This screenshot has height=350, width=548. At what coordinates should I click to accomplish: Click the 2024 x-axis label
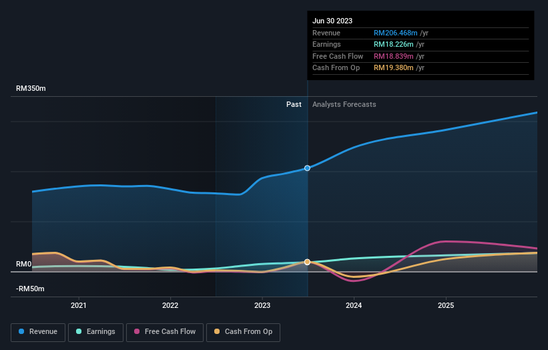(354, 305)
